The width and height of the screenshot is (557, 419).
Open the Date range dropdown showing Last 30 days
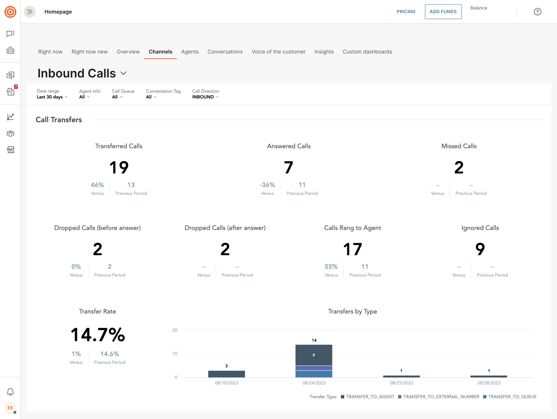[x=52, y=97]
